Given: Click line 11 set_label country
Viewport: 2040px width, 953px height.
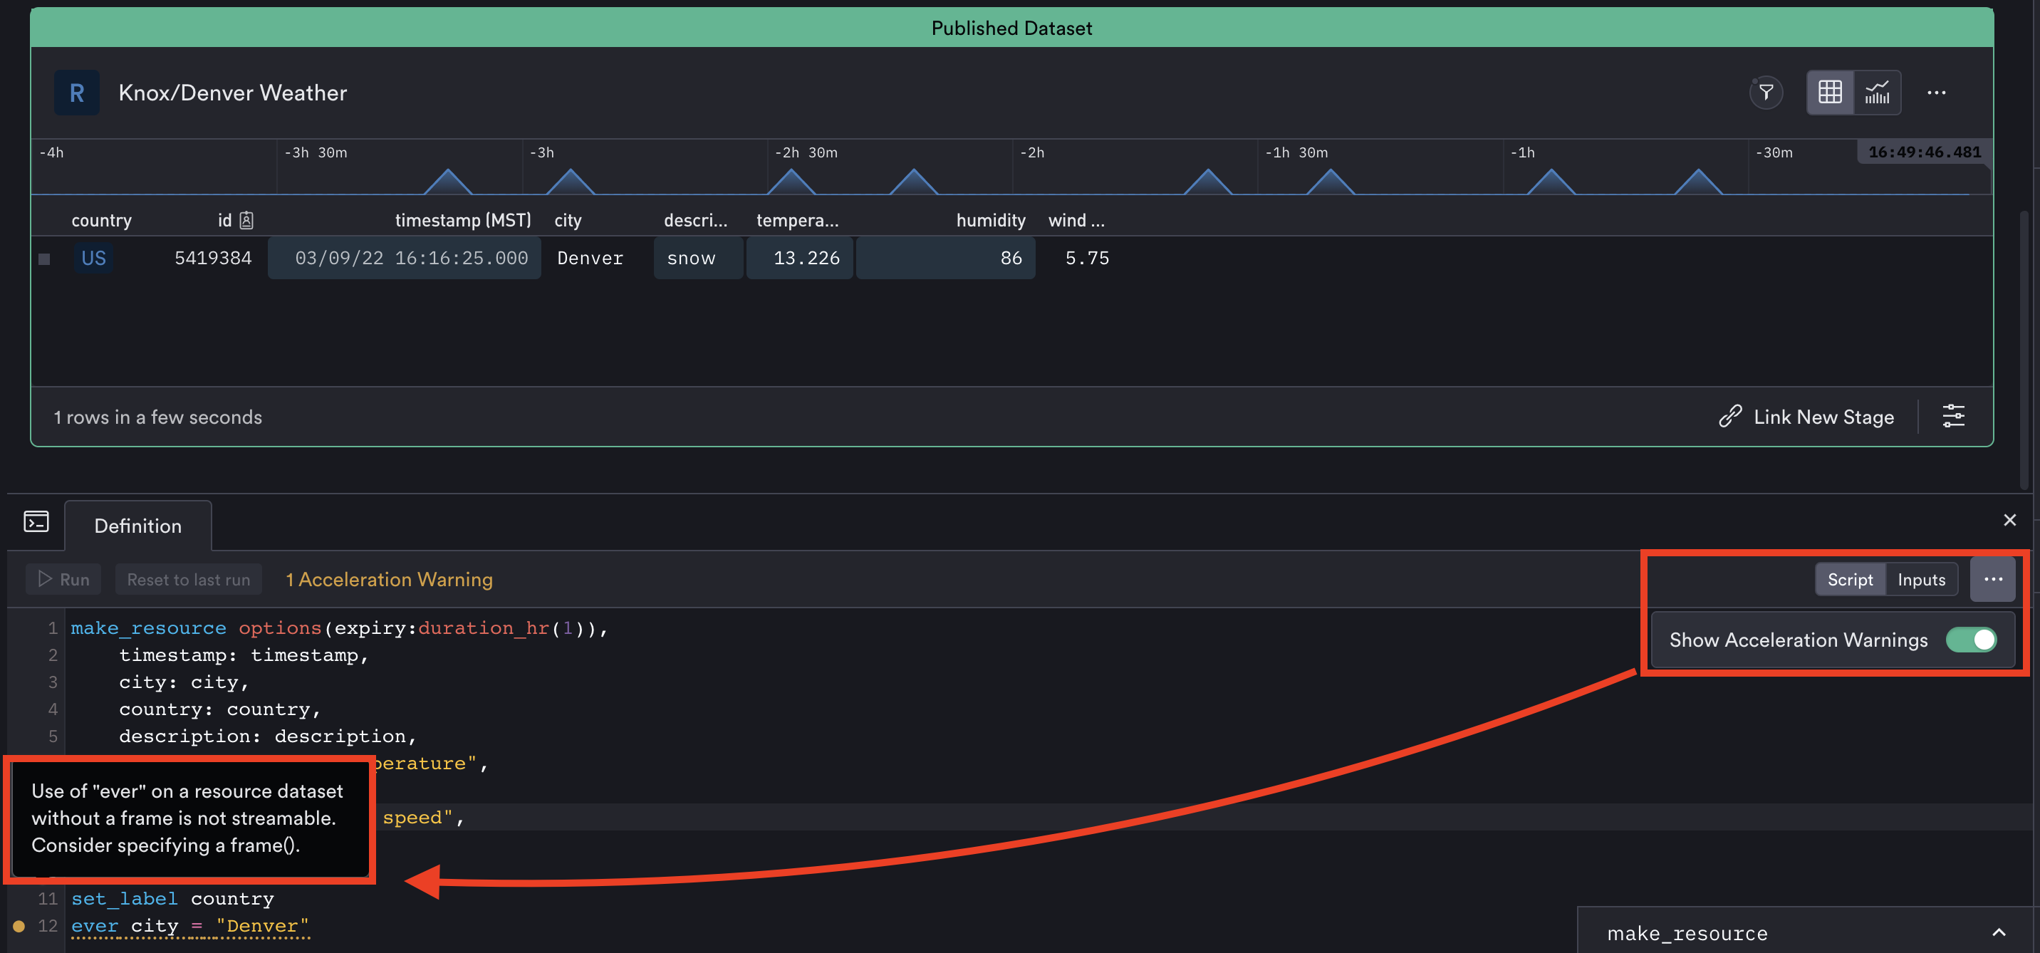Looking at the screenshot, I should (x=172, y=899).
